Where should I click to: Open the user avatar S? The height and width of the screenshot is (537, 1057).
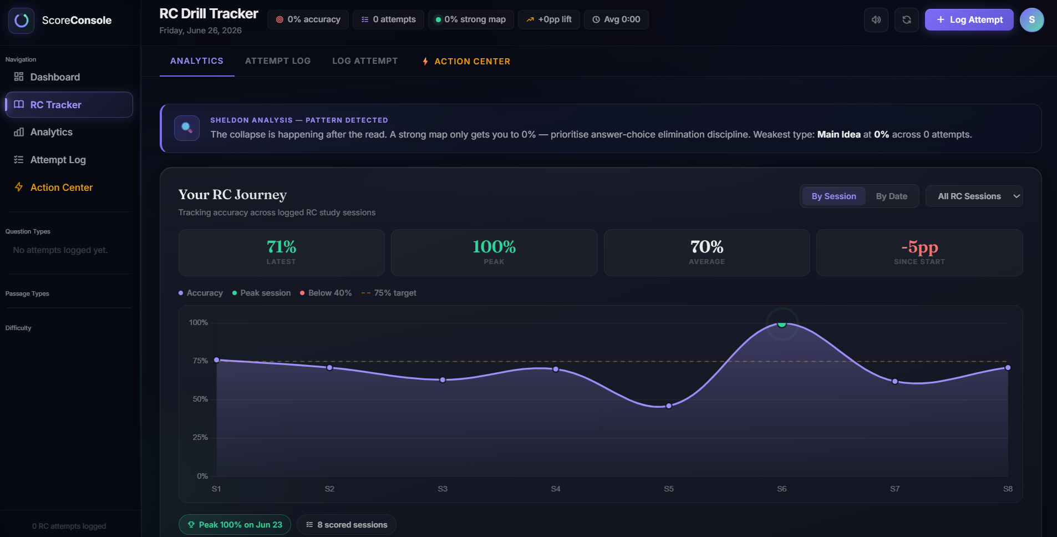tap(1032, 20)
